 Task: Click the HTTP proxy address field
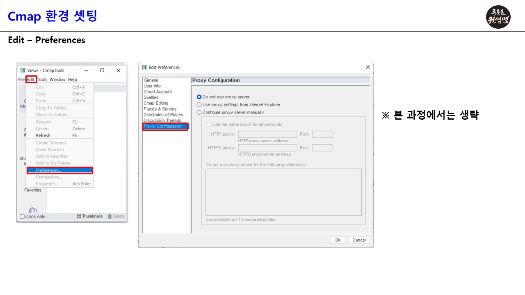pyautogui.click(x=267, y=134)
